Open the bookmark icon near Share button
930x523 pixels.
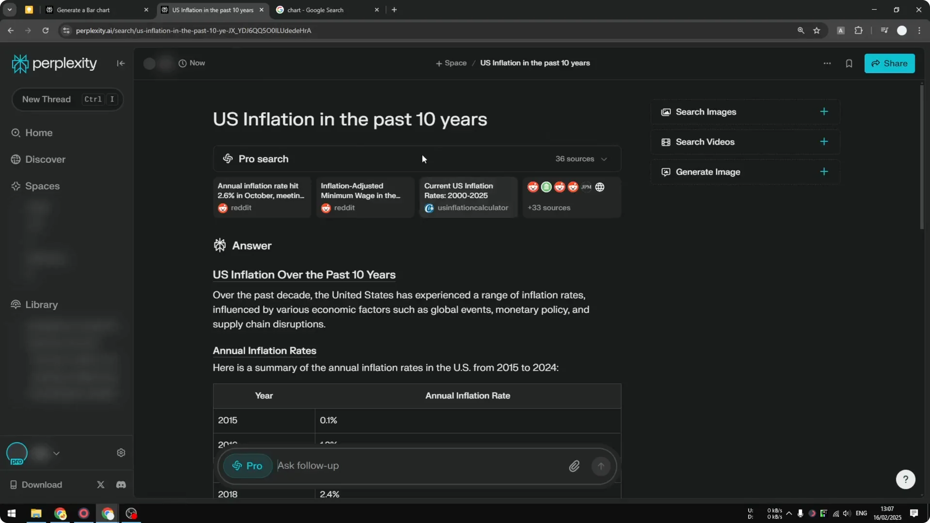click(x=849, y=63)
